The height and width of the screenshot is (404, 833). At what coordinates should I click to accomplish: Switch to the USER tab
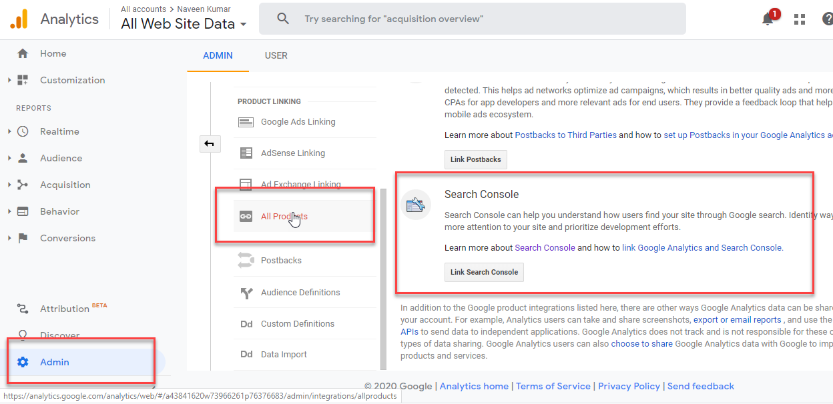[276, 55]
